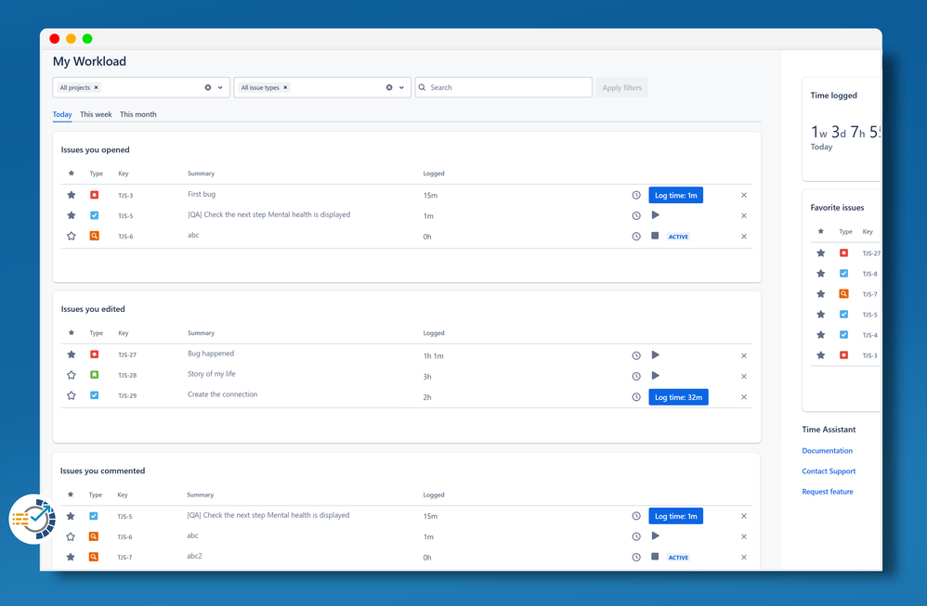
Task: Click Time Assistant round logo badge
Action: tap(33, 519)
